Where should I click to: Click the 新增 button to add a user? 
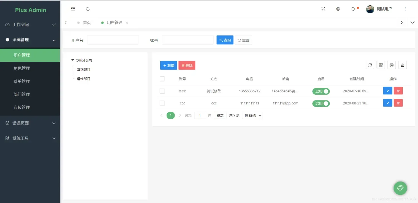[x=168, y=65]
